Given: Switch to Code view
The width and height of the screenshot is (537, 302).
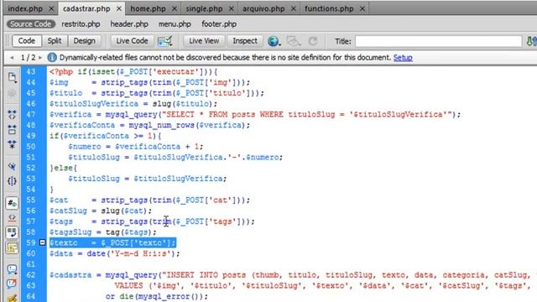Looking at the screenshot, I should coord(27,41).
